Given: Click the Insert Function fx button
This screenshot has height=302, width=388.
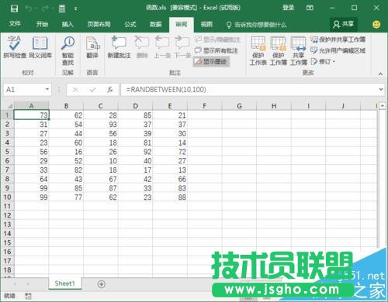Looking at the screenshot, I should (x=110, y=90).
